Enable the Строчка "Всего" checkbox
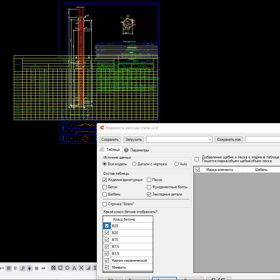Screen dimensions: 280x280 pyautogui.click(x=105, y=204)
